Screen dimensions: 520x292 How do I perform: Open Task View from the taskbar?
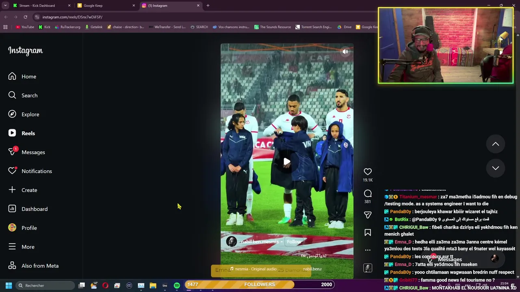pyautogui.click(x=82, y=286)
